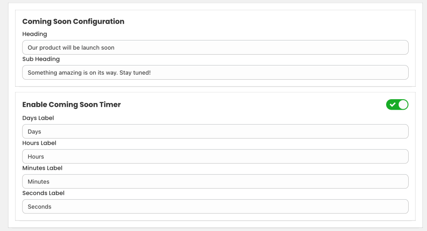427x231 pixels.
Task: Select the Hours Label input field
Action: point(215,156)
